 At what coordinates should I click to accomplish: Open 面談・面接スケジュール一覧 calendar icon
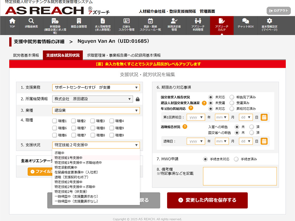pos(150,21)
